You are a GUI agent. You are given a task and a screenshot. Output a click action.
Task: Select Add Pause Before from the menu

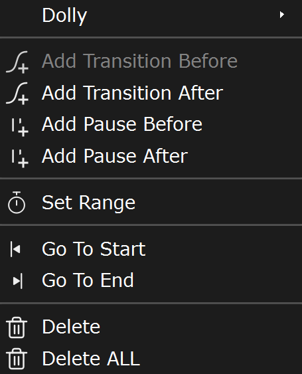151,124
